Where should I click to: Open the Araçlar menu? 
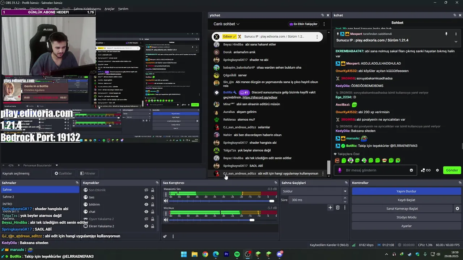click(x=110, y=9)
